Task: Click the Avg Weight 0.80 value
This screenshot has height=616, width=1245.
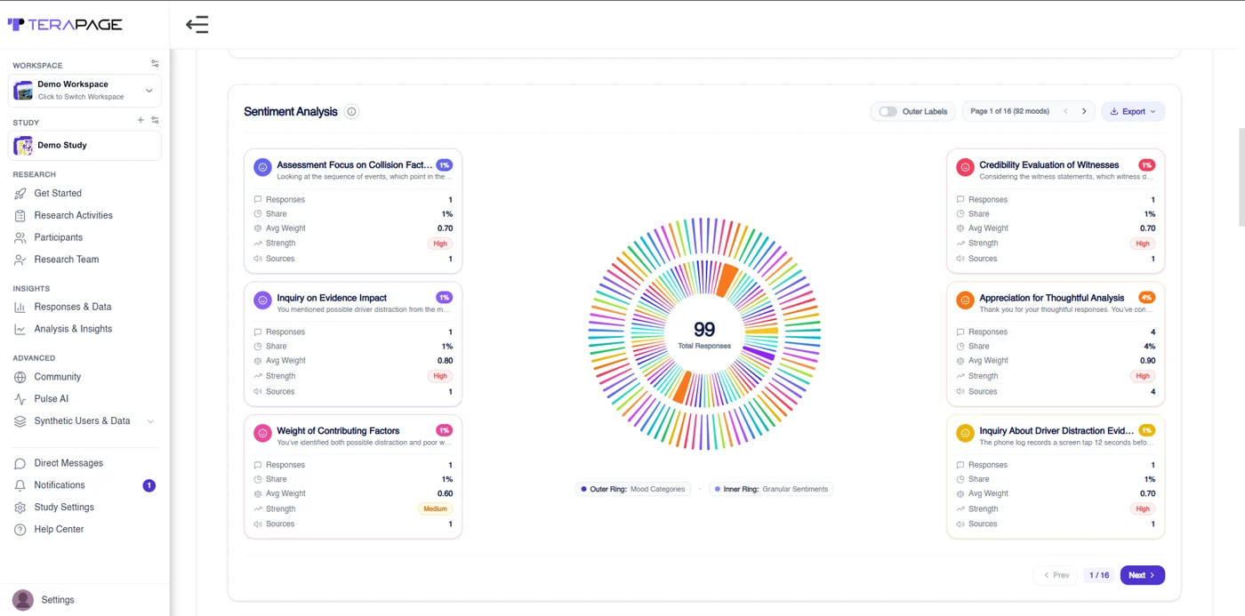Action: tap(445, 361)
